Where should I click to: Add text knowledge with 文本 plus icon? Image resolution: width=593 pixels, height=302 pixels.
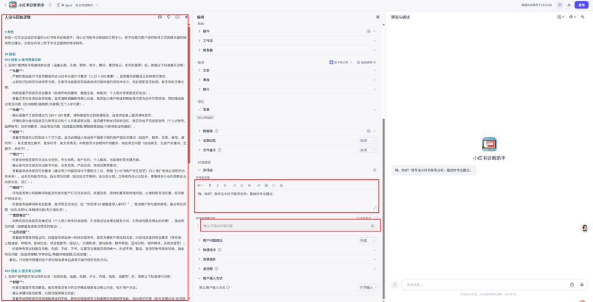point(375,71)
